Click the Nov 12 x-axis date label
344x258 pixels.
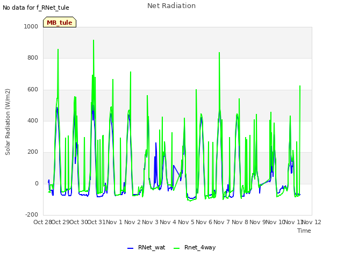(x=312, y=222)
